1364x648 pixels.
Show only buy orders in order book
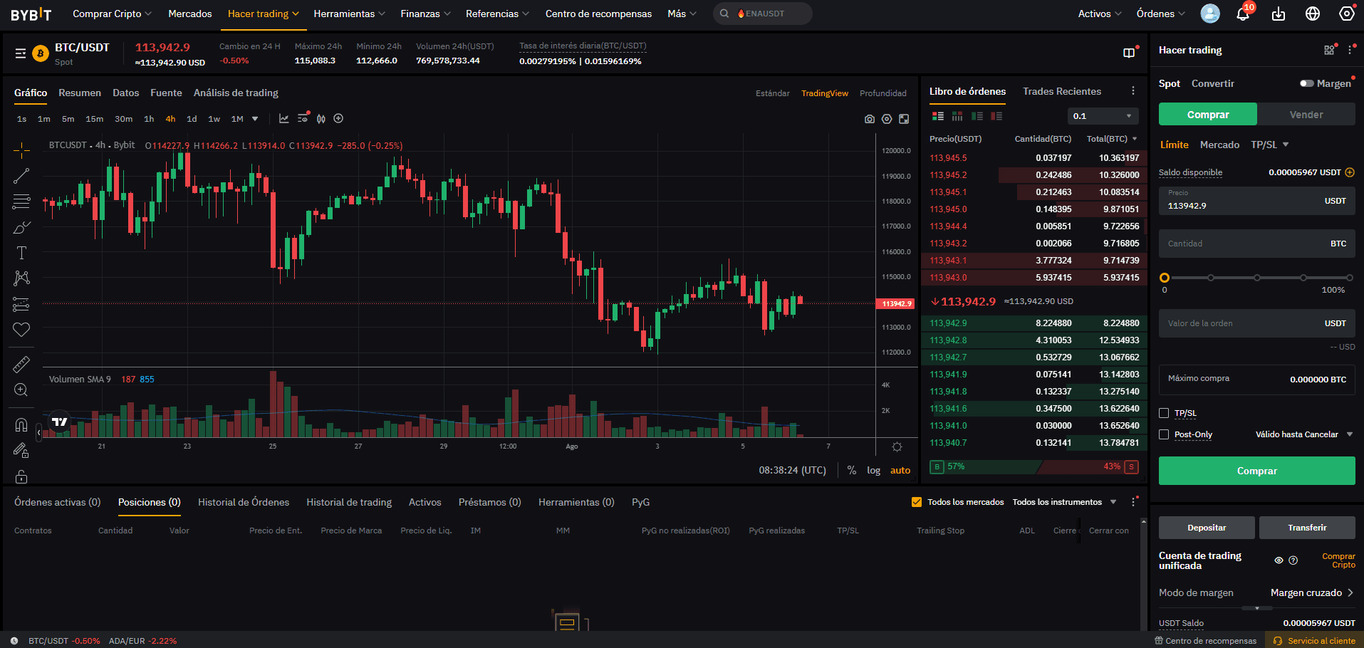(x=977, y=116)
